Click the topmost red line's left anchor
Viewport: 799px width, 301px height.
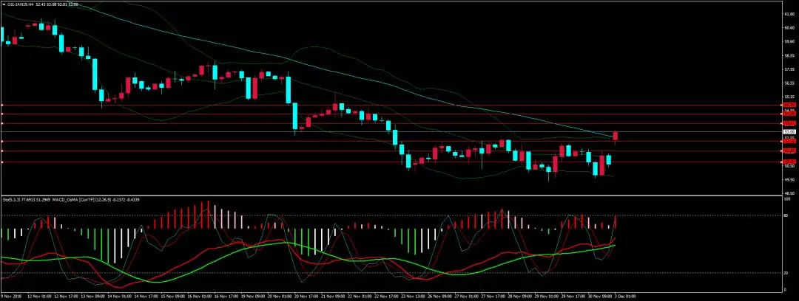2,105
